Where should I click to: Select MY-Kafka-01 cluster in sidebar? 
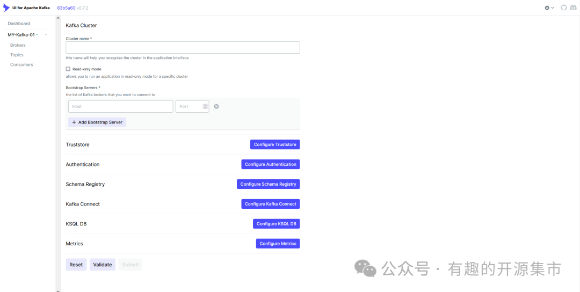21,35
